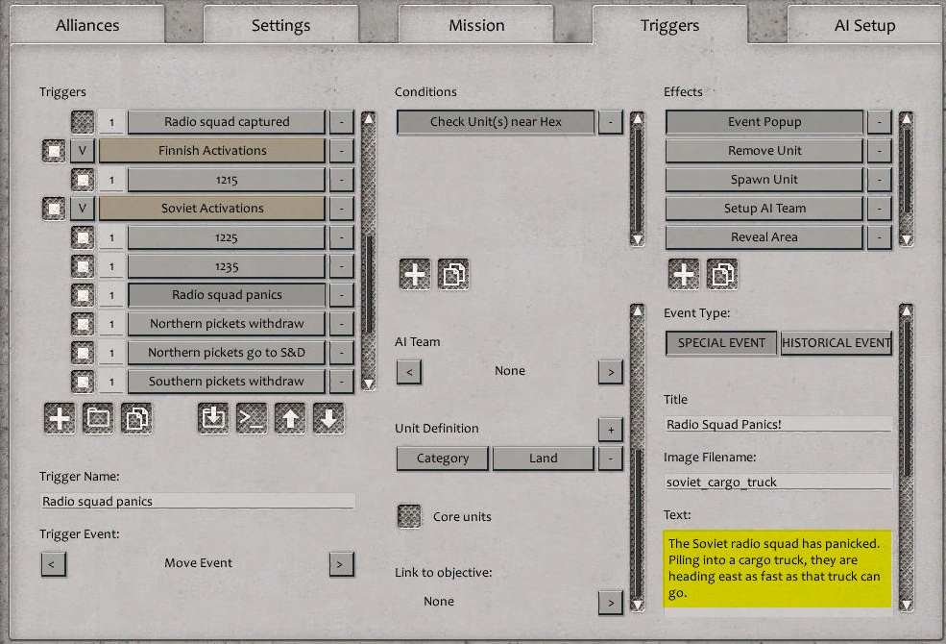Import triggers using the download icon
This screenshot has width=946, height=644.
213,418
